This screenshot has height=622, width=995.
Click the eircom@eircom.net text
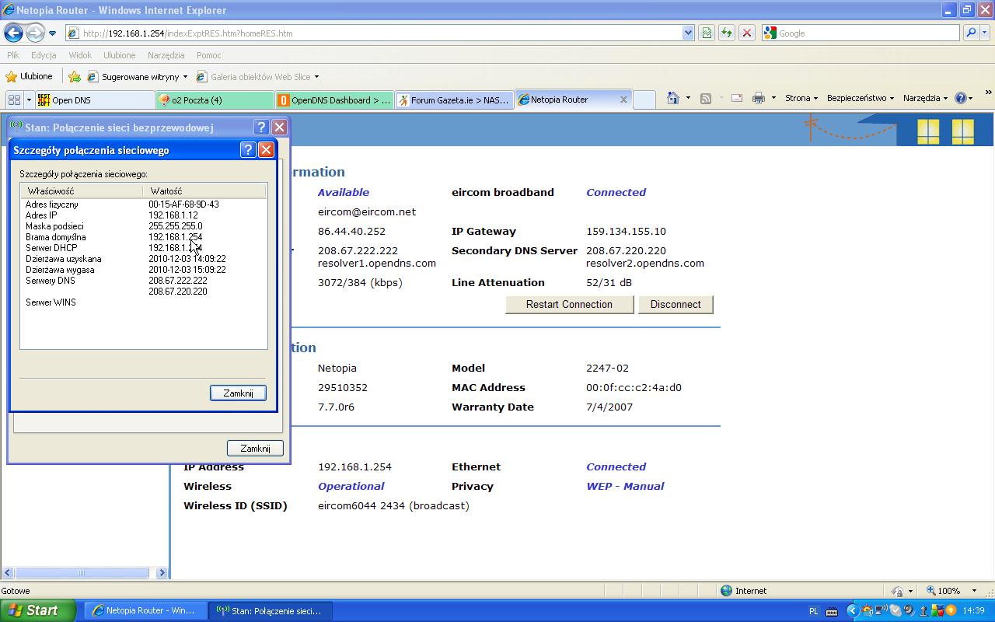pyautogui.click(x=367, y=211)
